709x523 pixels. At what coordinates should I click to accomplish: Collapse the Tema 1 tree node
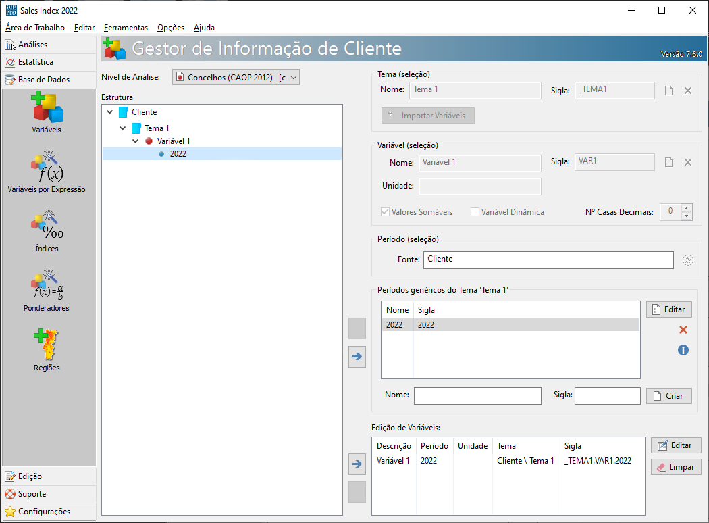(x=122, y=128)
